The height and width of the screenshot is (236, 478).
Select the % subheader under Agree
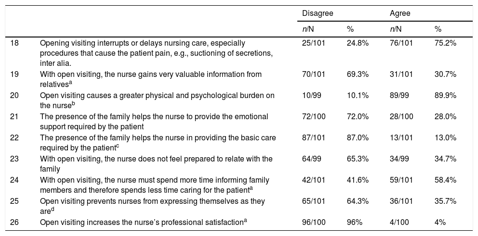(438, 29)
